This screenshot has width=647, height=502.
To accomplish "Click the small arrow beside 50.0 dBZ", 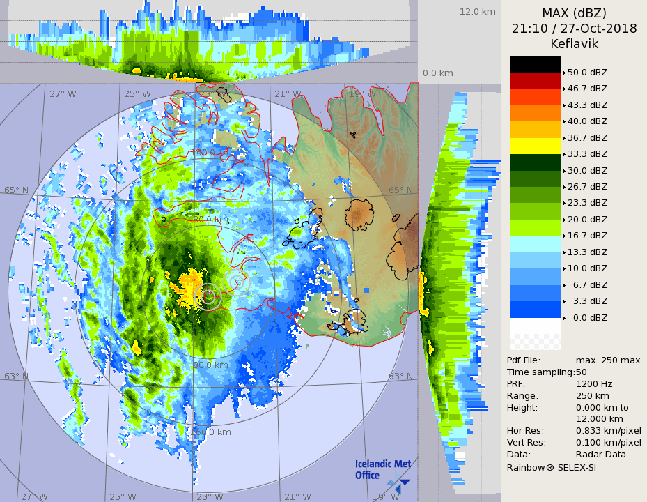I will point(564,73).
